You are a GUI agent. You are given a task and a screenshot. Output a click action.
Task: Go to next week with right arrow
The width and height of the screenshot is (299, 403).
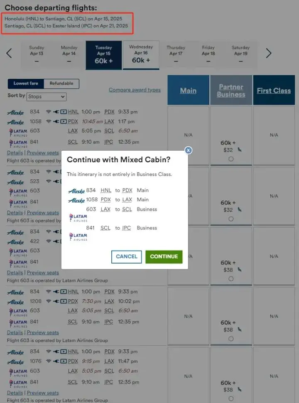pyautogui.click(x=269, y=53)
